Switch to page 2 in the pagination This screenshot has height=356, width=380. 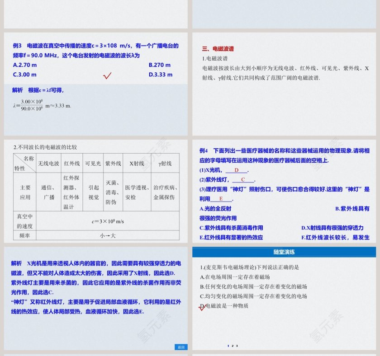(232, 346)
